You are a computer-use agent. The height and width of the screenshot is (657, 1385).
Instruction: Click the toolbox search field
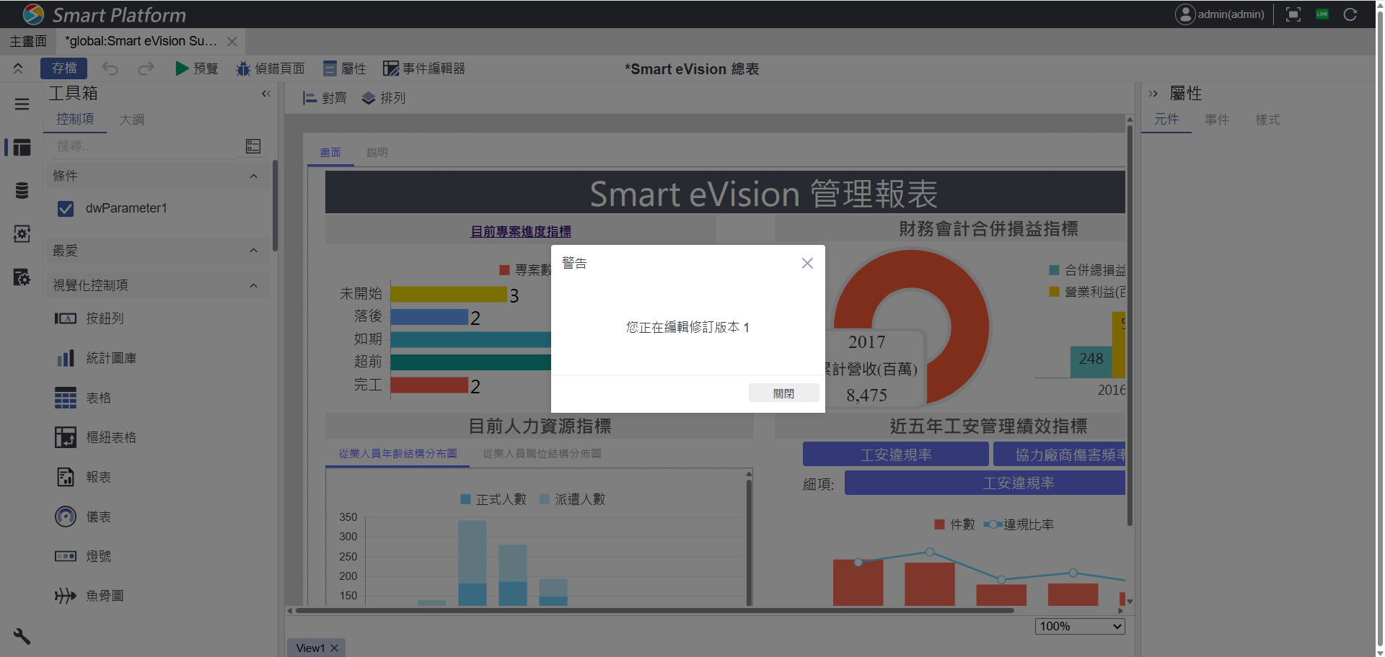point(144,146)
